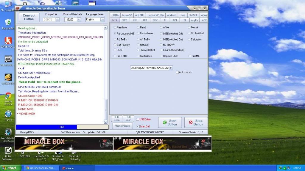Viewport: 305px width, 171px height.
Task: Open the Windows start button
Action: point(10,168)
